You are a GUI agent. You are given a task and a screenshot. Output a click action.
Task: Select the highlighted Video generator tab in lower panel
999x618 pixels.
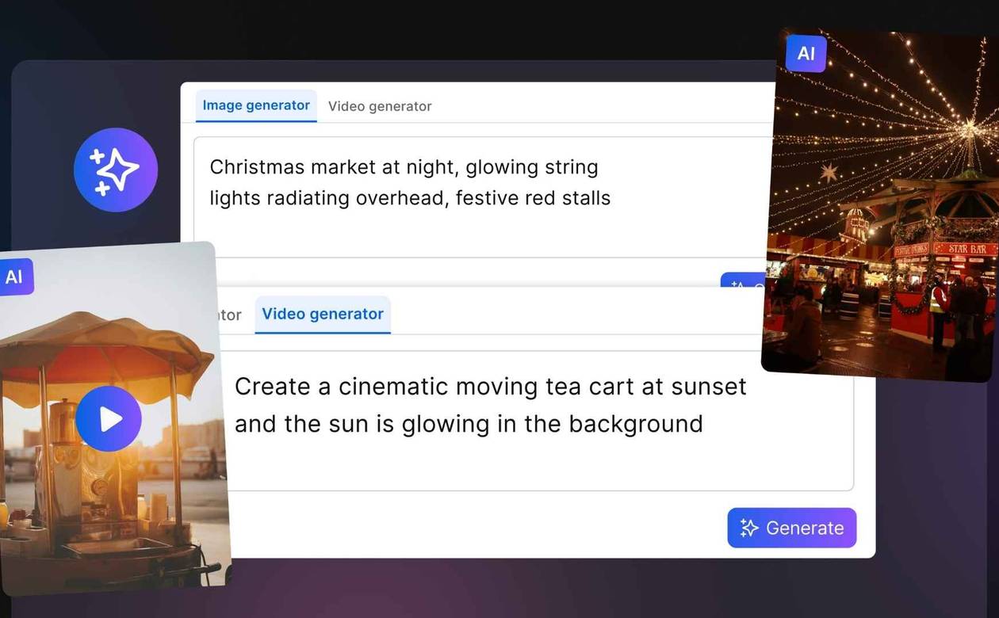pyautogui.click(x=323, y=314)
